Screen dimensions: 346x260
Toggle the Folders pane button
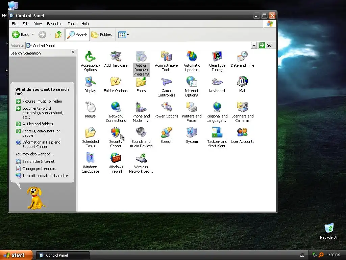coord(102,35)
